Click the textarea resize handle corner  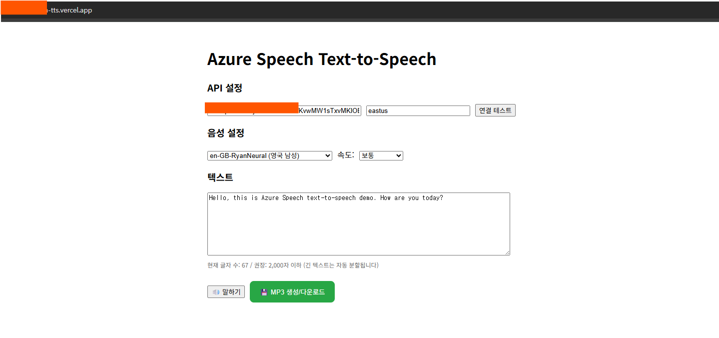pos(507,252)
